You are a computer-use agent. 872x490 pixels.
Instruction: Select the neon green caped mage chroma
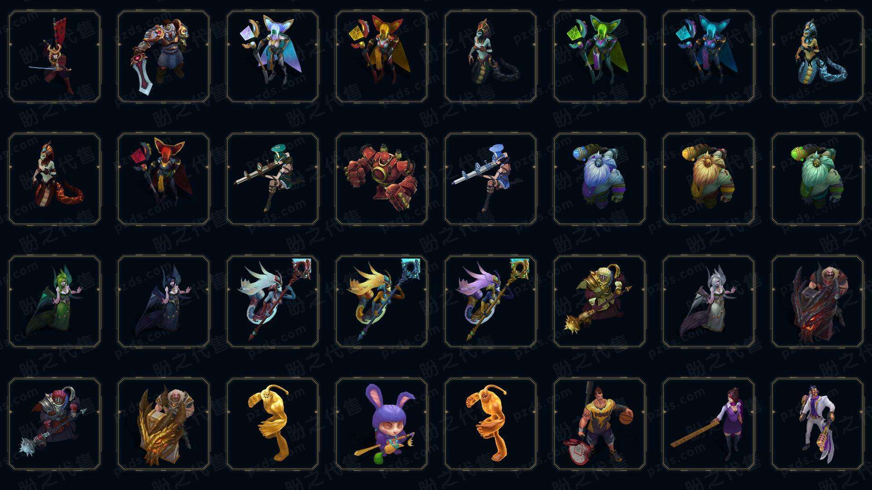coord(599,57)
